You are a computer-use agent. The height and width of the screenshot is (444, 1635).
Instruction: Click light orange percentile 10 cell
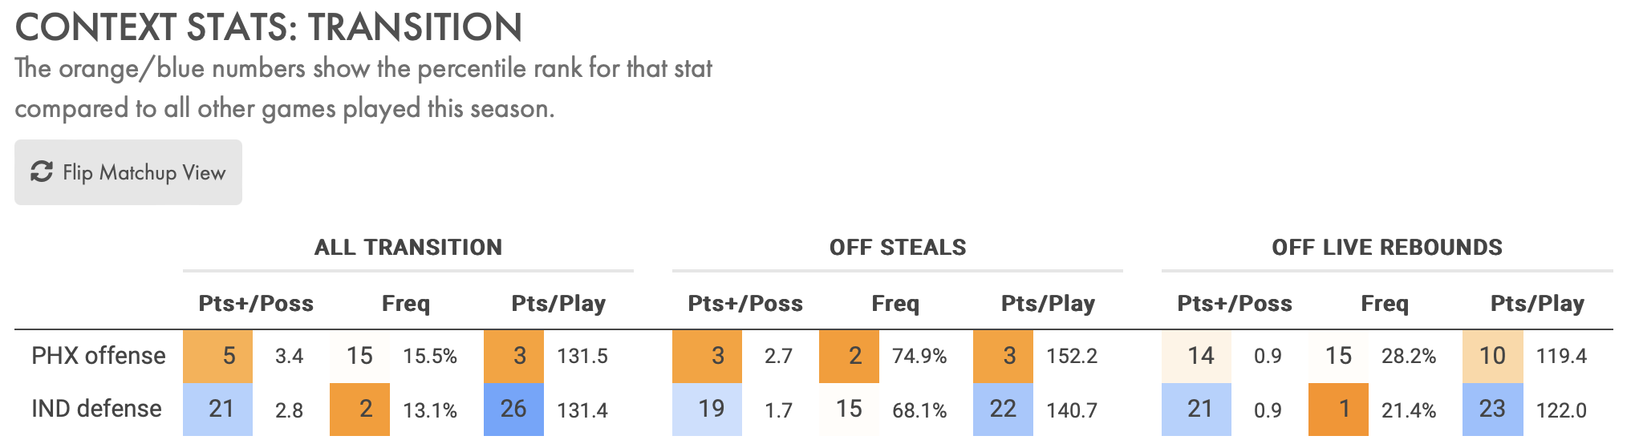[x=1492, y=356]
